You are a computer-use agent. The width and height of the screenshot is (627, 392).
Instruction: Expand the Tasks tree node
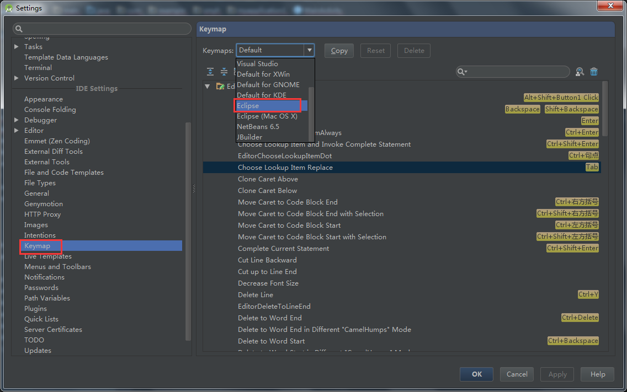(17, 47)
